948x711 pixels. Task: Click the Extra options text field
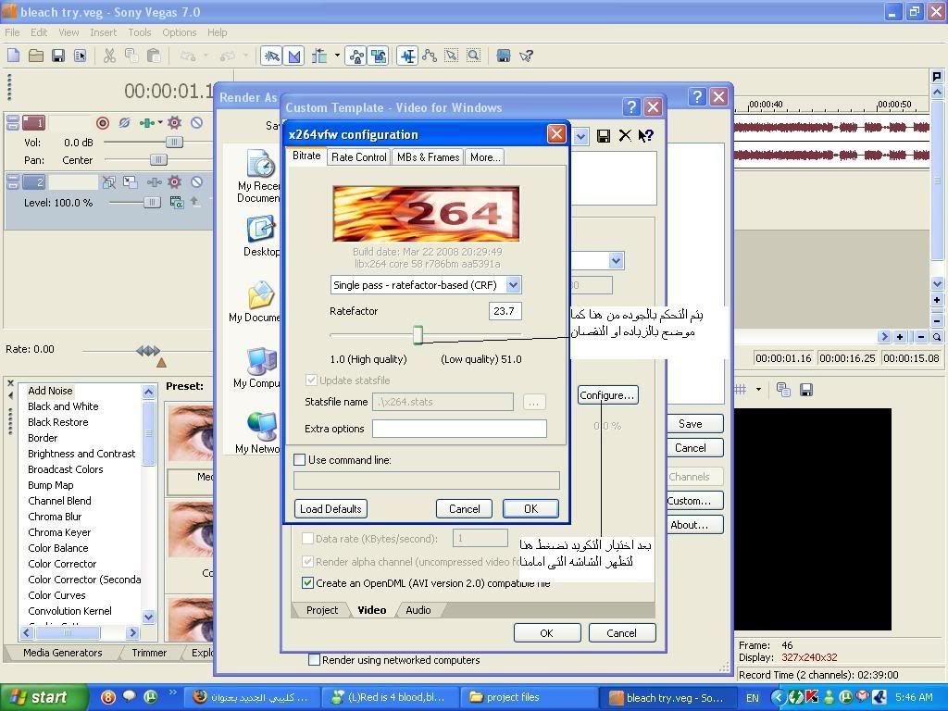coord(459,429)
